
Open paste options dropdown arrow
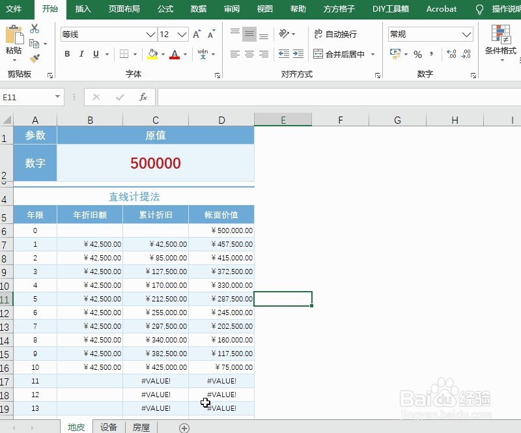click(14, 60)
